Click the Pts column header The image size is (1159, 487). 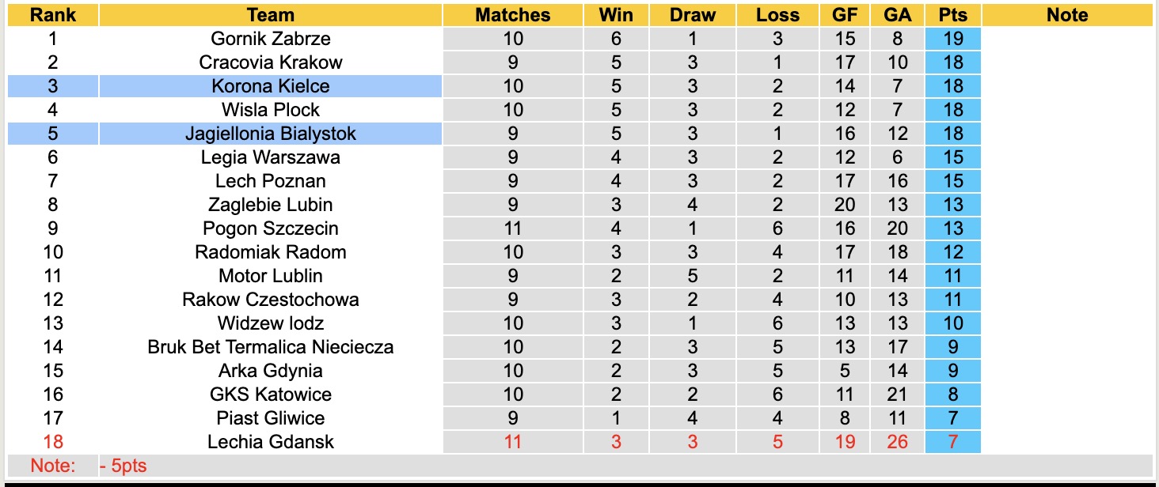(952, 15)
